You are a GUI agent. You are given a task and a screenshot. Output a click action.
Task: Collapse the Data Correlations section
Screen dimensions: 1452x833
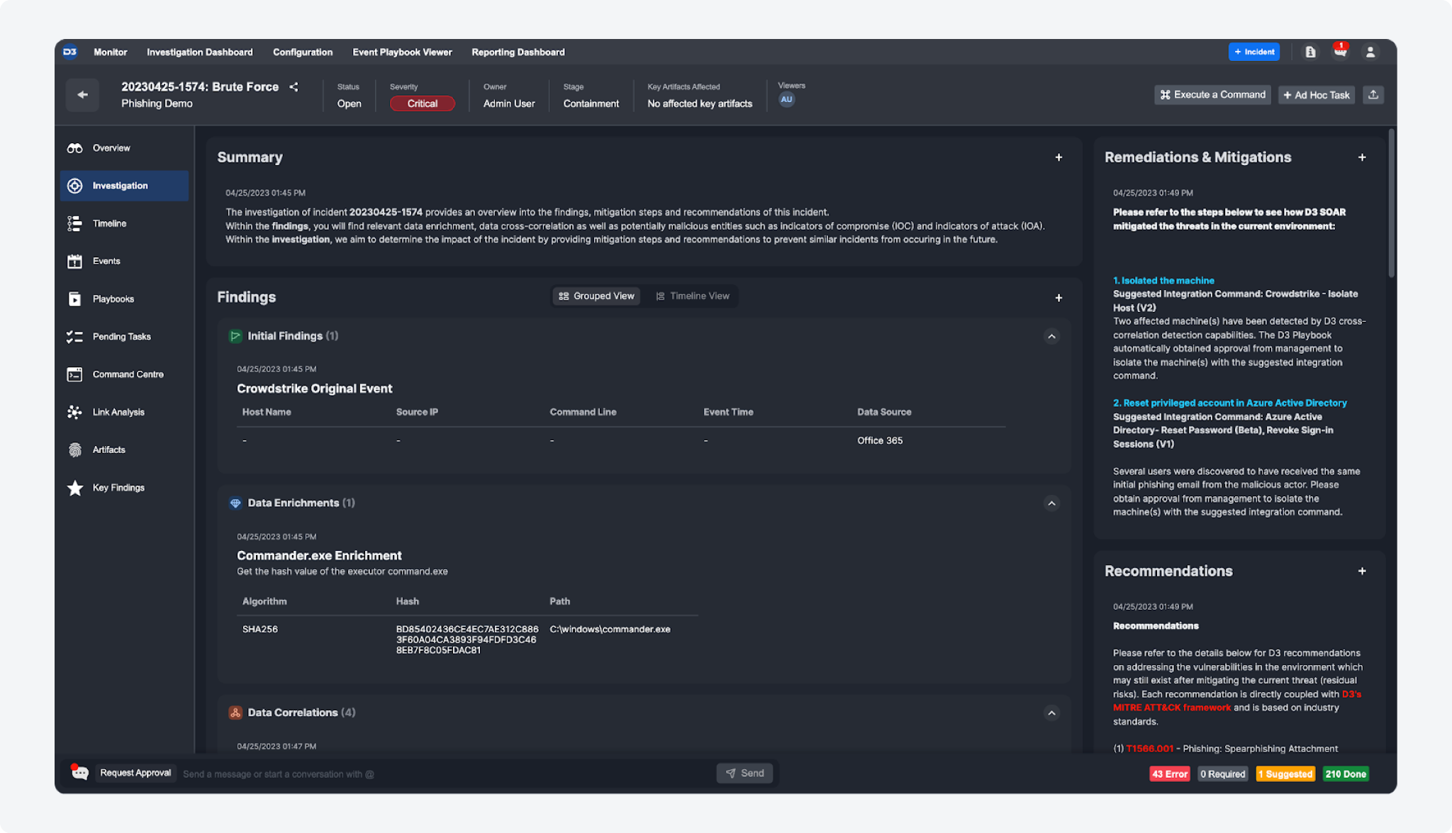click(1051, 713)
